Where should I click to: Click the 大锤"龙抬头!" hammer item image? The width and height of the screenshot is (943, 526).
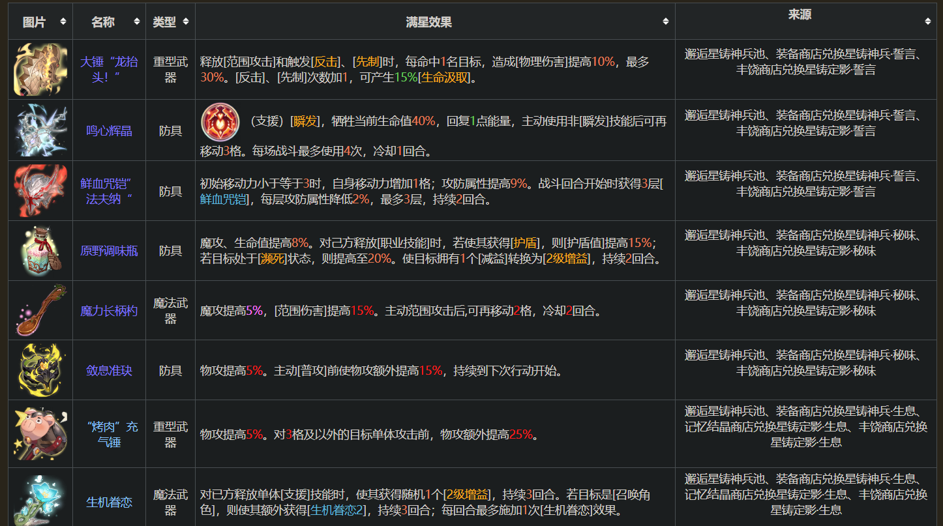point(40,70)
